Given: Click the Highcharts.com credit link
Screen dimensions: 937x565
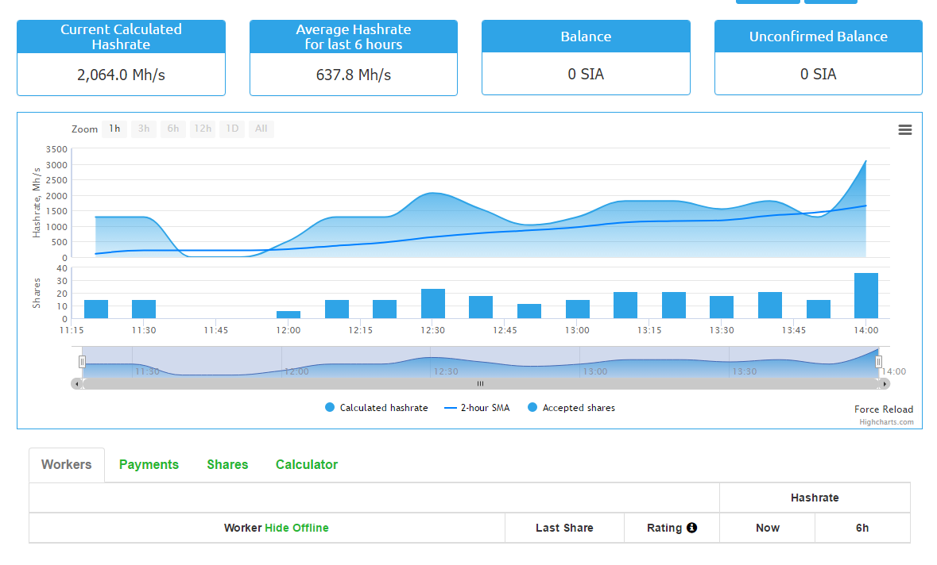Looking at the screenshot, I should click(x=886, y=422).
